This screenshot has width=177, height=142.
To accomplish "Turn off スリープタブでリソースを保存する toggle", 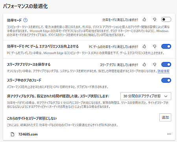I will pos(166,64).
